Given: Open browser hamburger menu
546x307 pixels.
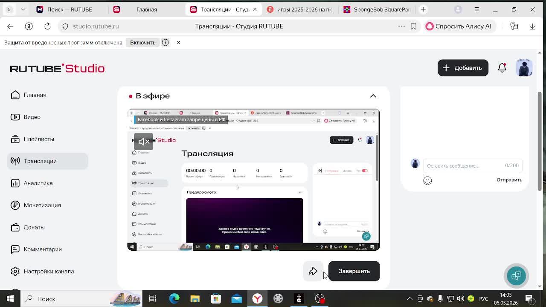Looking at the screenshot, I should tap(477, 9).
